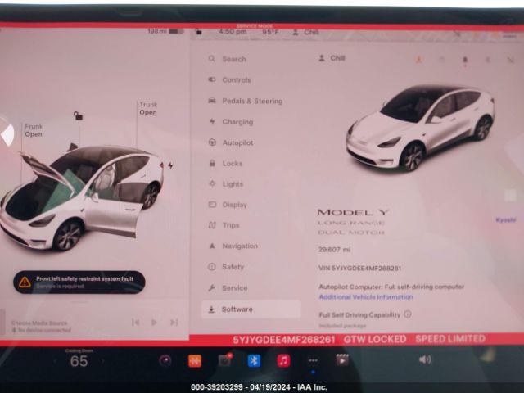This screenshot has width=524, height=393.
Task: Click the orange software update arrow icon
Action: (x=418, y=60)
